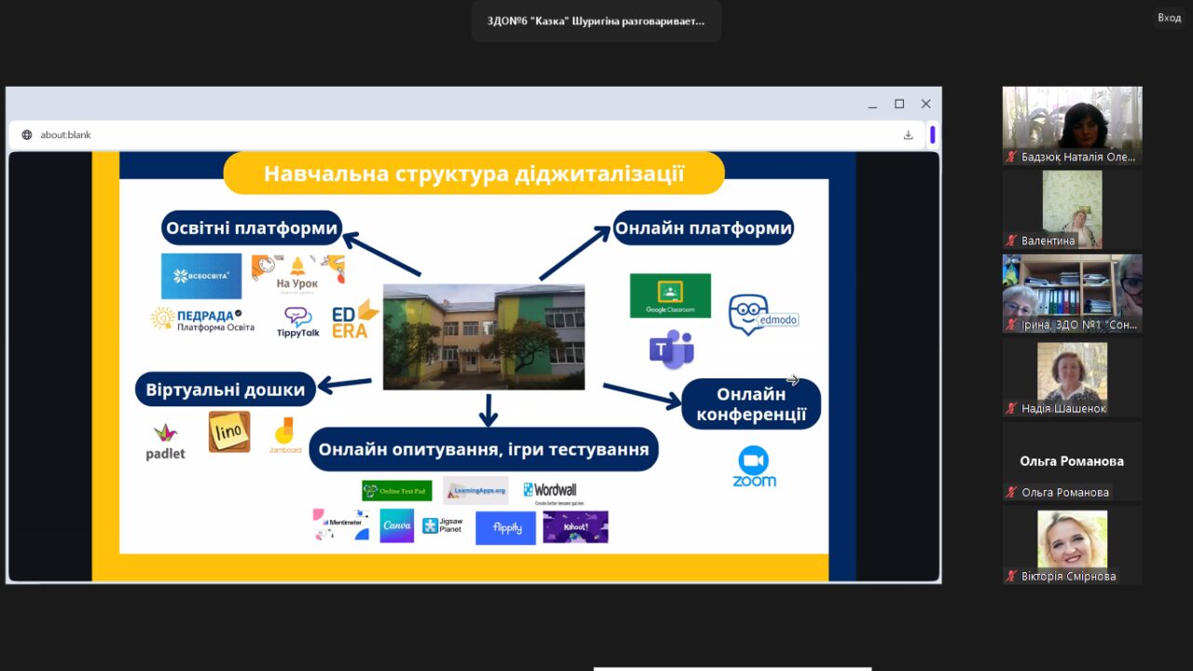Click the active speaker banner at top
Viewport: 1193px width, 671px height.
click(x=596, y=21)
